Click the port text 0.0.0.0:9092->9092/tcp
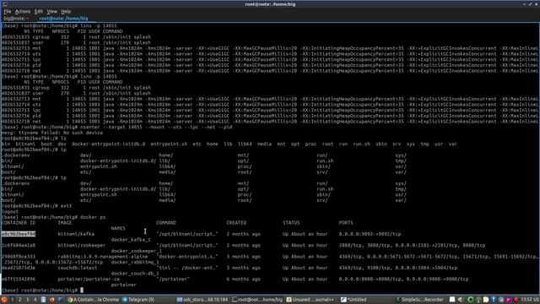Image resolution: width=540 pixels, height=304 pixels. point(370,234)
